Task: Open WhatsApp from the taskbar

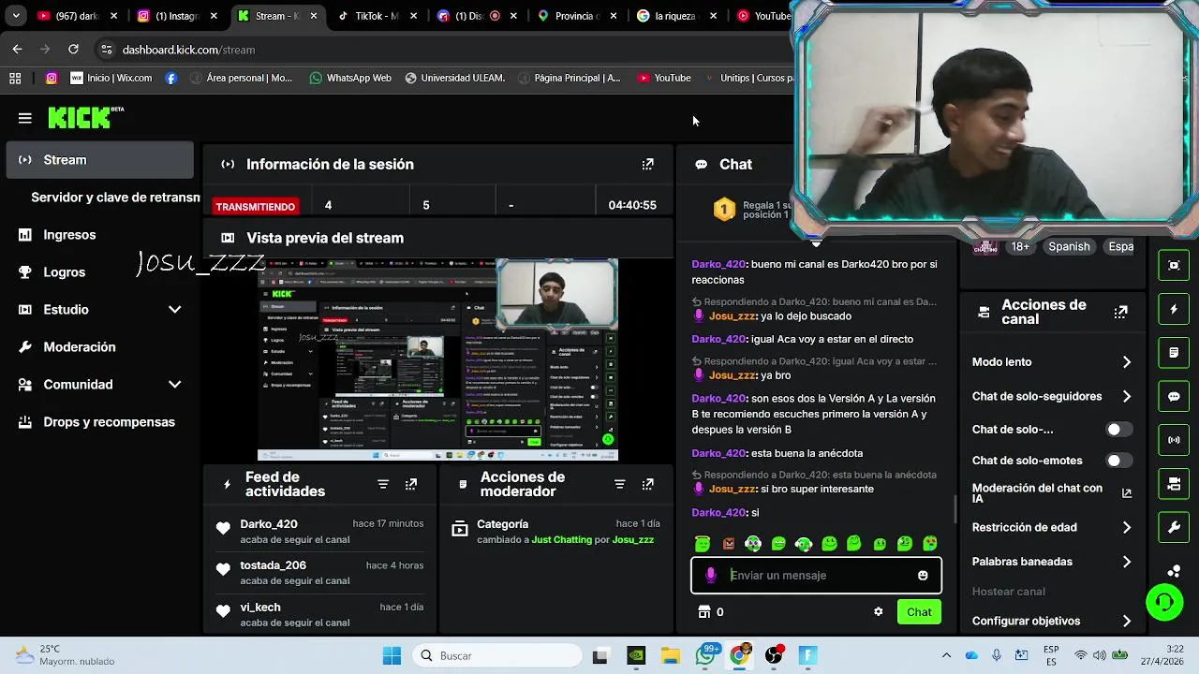Action: click(705, 655)
